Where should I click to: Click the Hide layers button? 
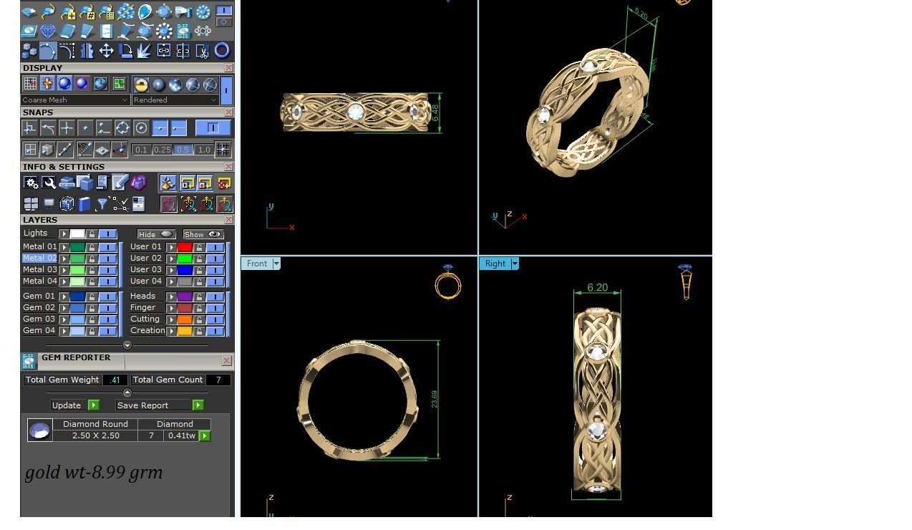(156, 234)
